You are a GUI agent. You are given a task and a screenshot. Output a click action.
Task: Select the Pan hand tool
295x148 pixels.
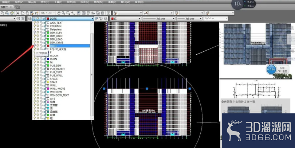(59, 13)
